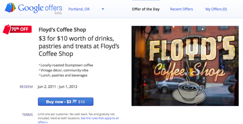Open the rules that apply to all offers link
Screen dimensions: 243x124
(x=78, y=120)
